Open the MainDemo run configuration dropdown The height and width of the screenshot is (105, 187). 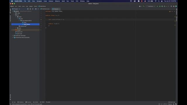point(151,6)
